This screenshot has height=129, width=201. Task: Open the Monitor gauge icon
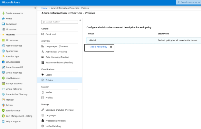[x=3, y=100]
